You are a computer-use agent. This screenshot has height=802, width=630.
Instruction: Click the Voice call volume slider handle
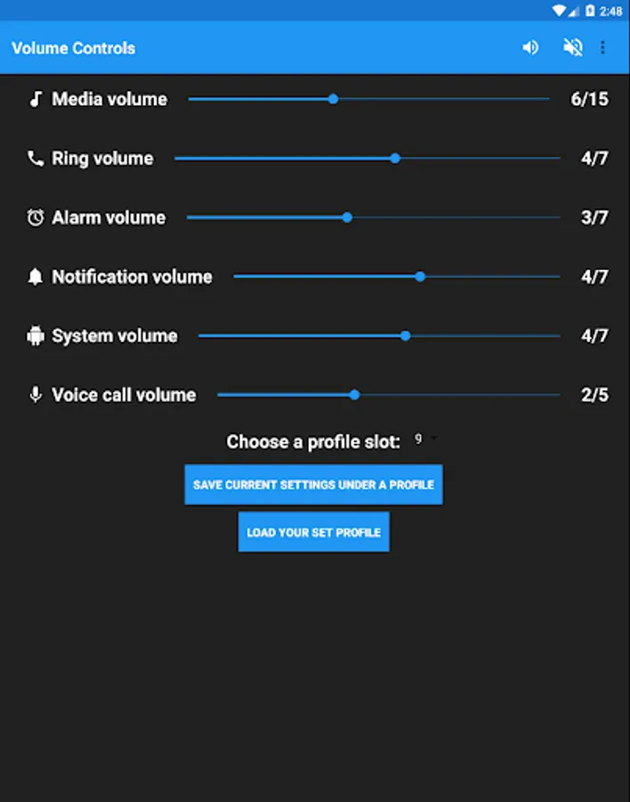[x=354, y=395]
